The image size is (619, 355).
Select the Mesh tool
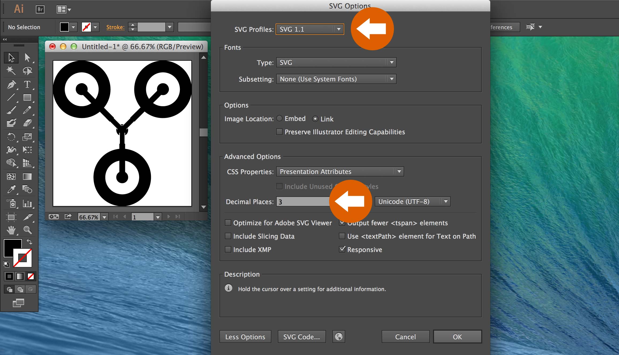tap(11, 177)
